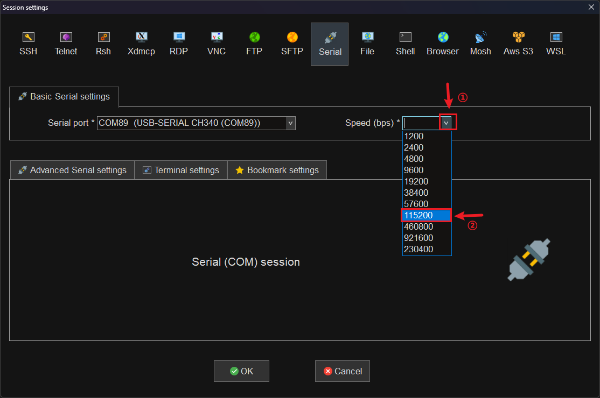Select the RDP session icon
Viewport: 600px width, 398px height.
coord(179,43)
